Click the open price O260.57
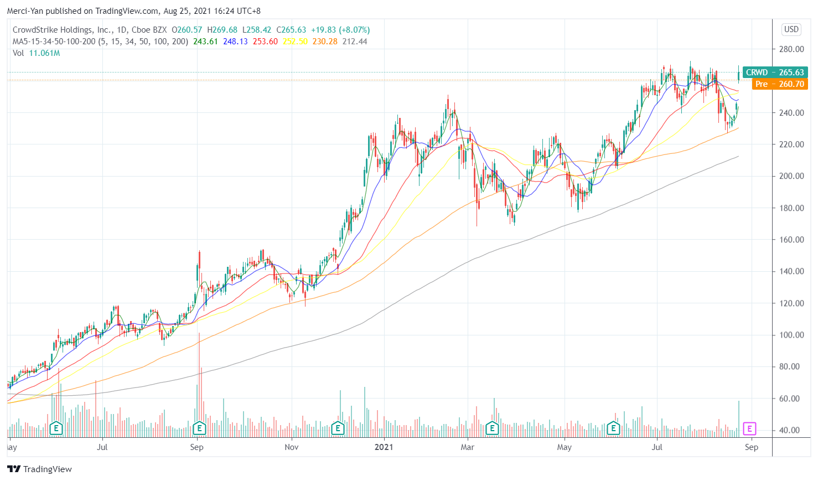Screen dimensions: 818x481 [x=187, y=30]
